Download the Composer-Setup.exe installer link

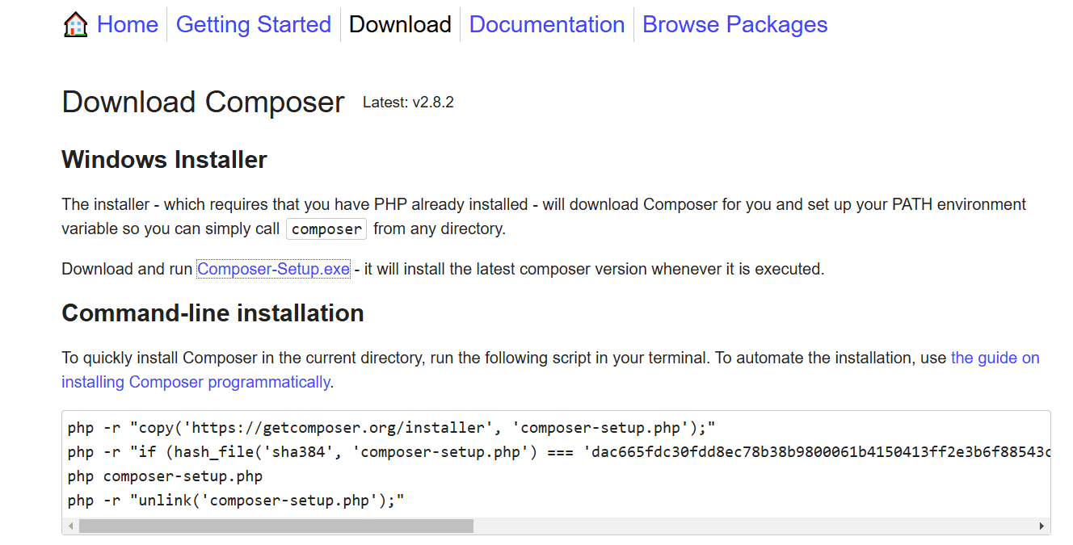point(273,269)
